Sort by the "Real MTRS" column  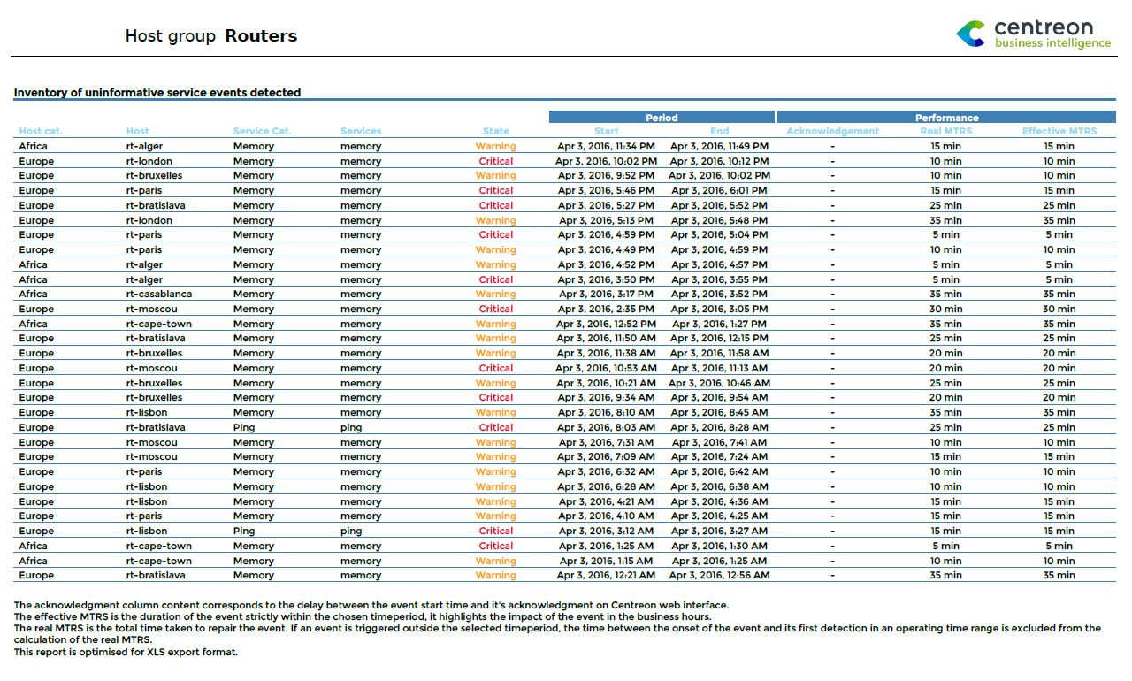coord(946,131)
